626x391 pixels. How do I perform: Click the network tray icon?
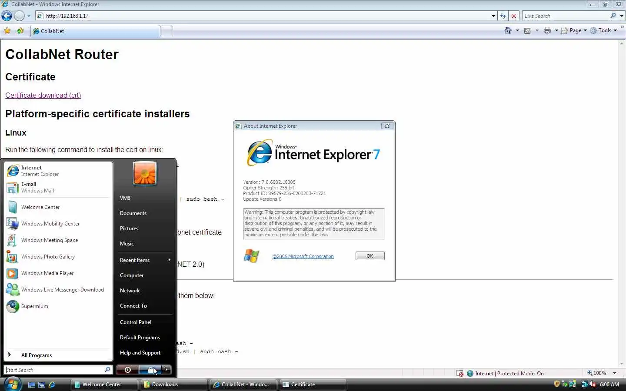[584, 384]
